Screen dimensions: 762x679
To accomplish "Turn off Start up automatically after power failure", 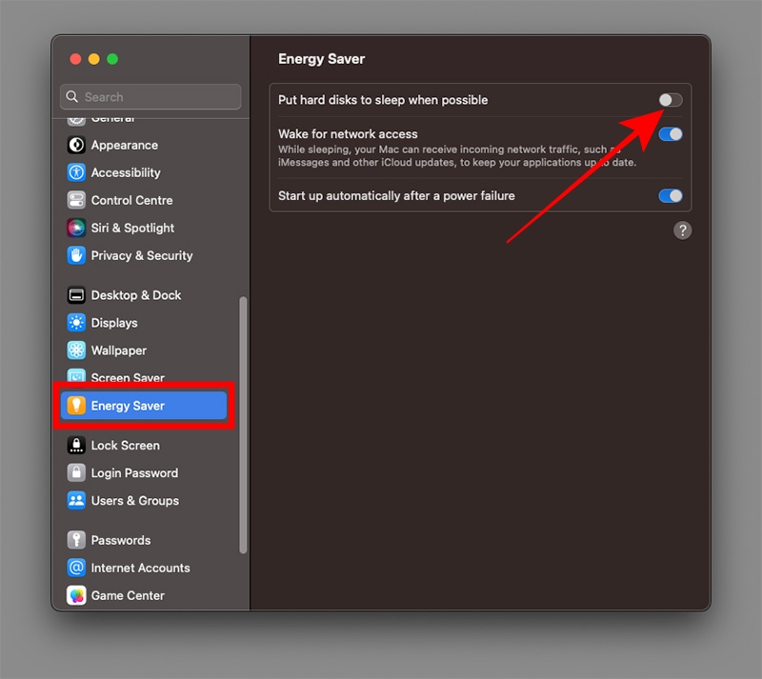I will 671,196.
